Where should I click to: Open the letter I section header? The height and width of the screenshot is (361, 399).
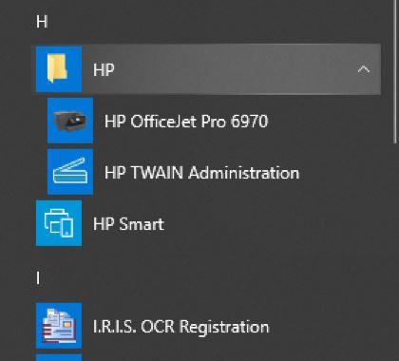tap(38, 278)
